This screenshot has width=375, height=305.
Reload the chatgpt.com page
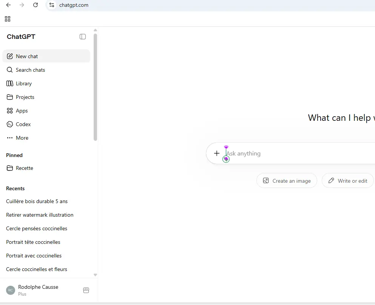(35, 5)
